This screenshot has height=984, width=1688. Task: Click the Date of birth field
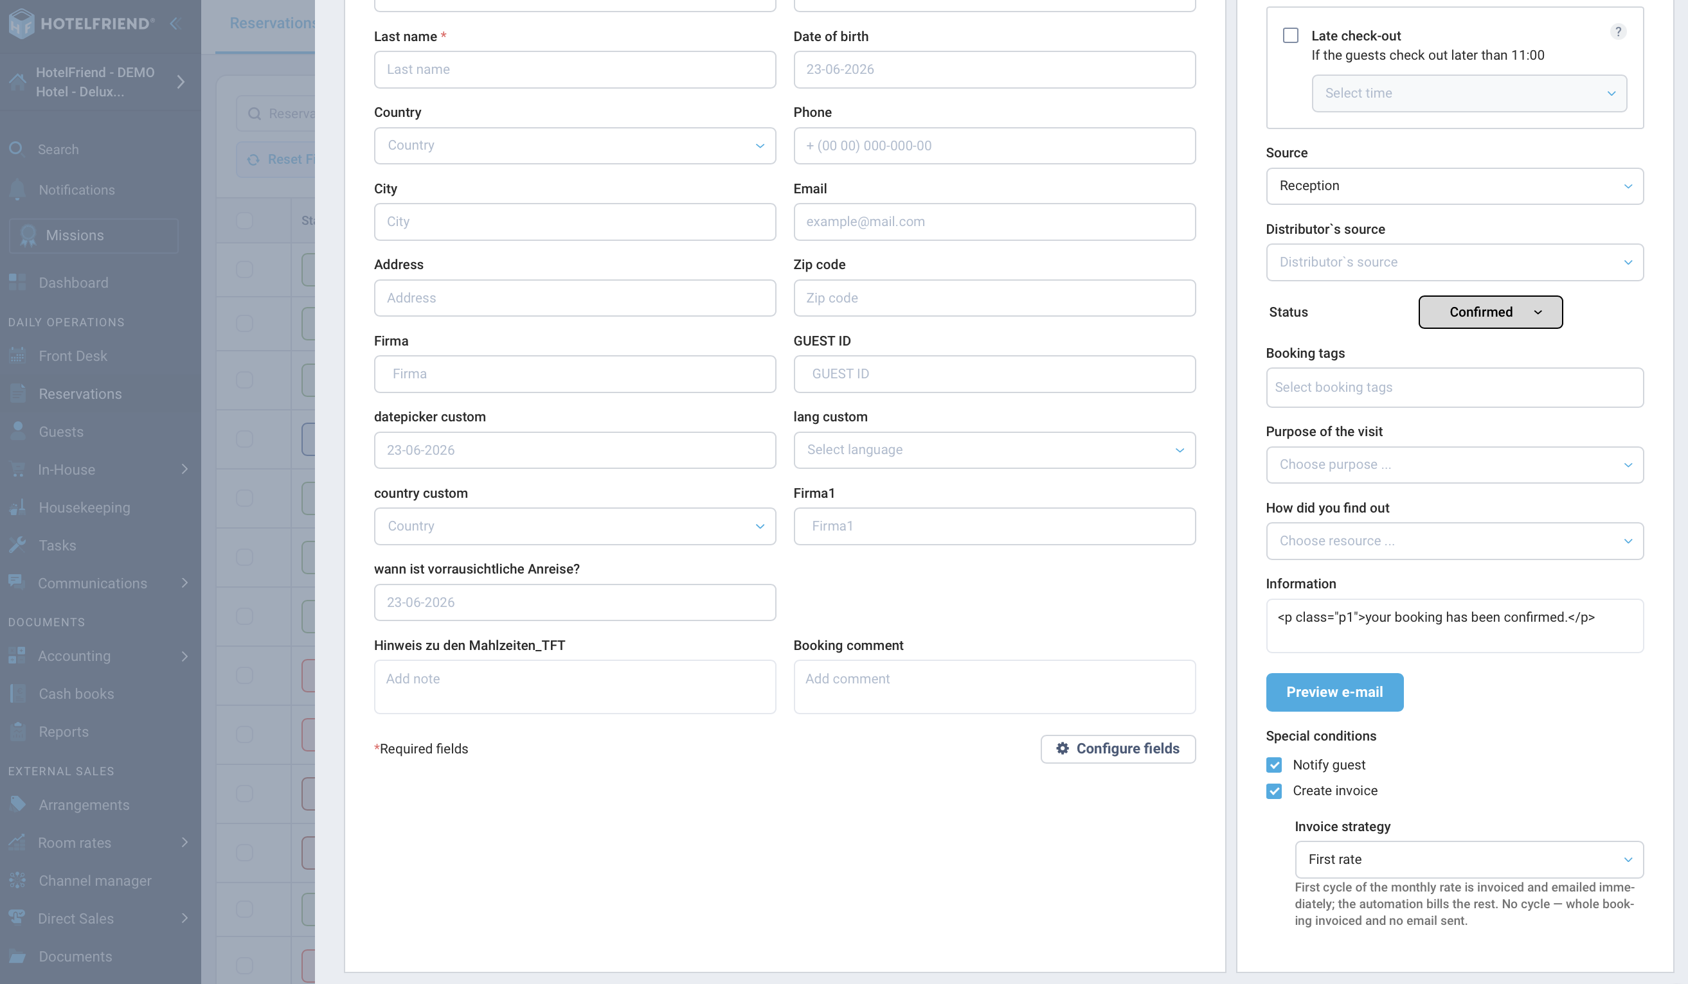pos(994,69)
